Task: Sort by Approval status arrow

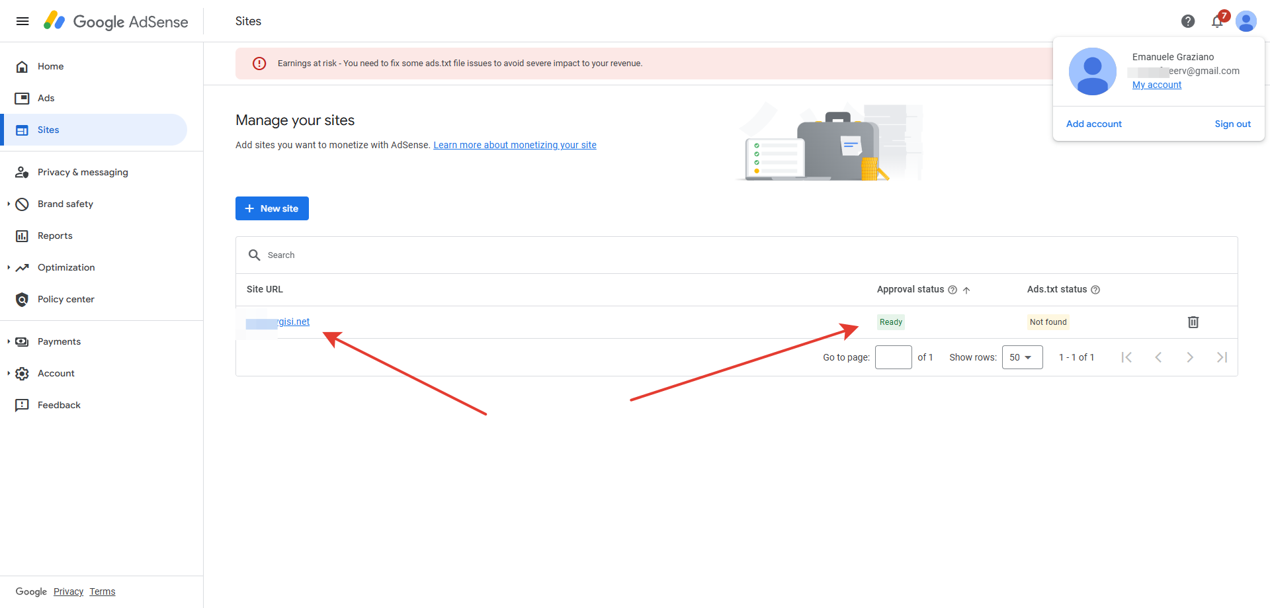Action: click(966, 290)
